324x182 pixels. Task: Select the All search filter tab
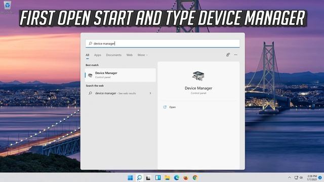coord(88,55)
